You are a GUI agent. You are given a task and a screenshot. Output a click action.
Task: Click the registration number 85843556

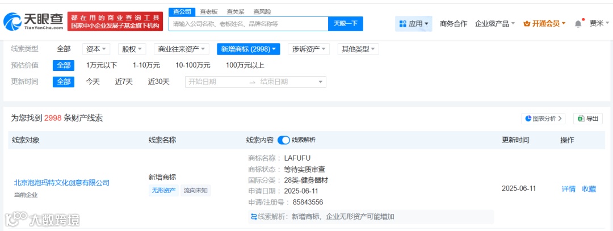point(308,202)
